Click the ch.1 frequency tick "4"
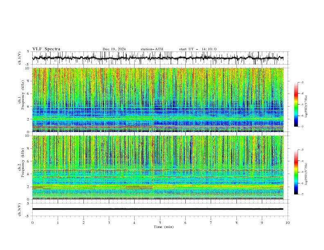 (29, 107)
